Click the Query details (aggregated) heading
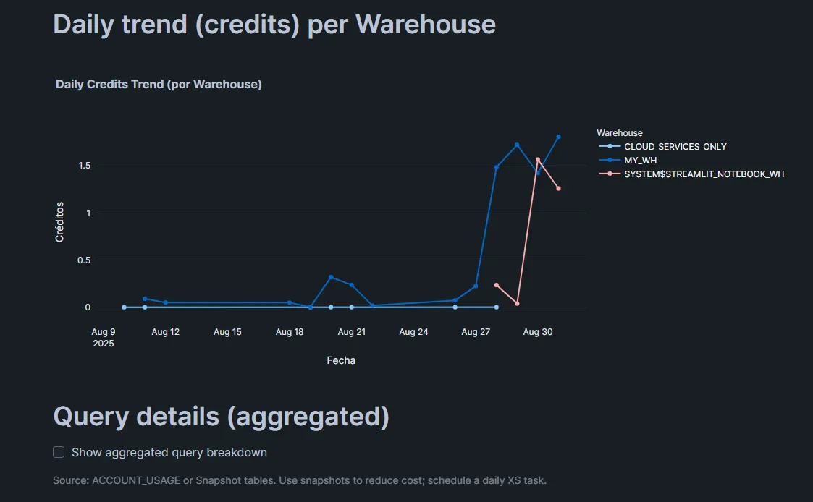 click(221, 416)
